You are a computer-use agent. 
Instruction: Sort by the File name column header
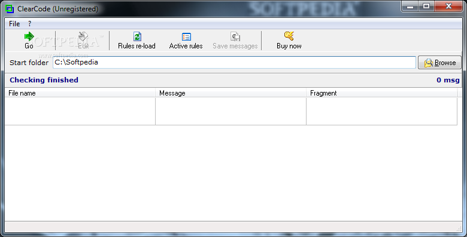(80, 93)
